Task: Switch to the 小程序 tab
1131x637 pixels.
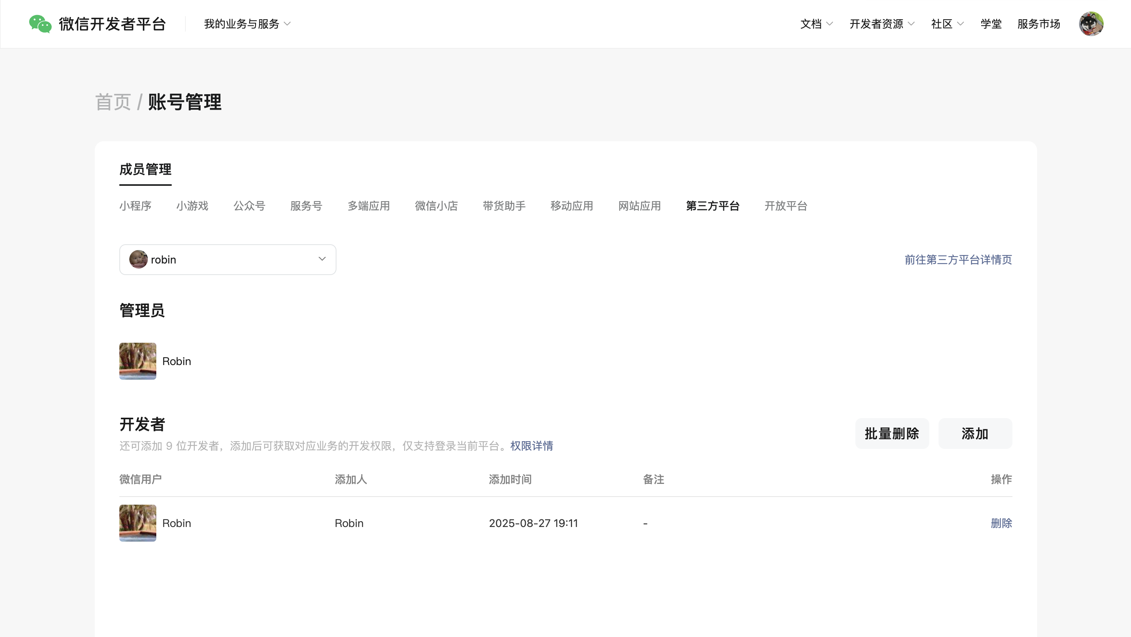Action: click(x=135, y=206)
